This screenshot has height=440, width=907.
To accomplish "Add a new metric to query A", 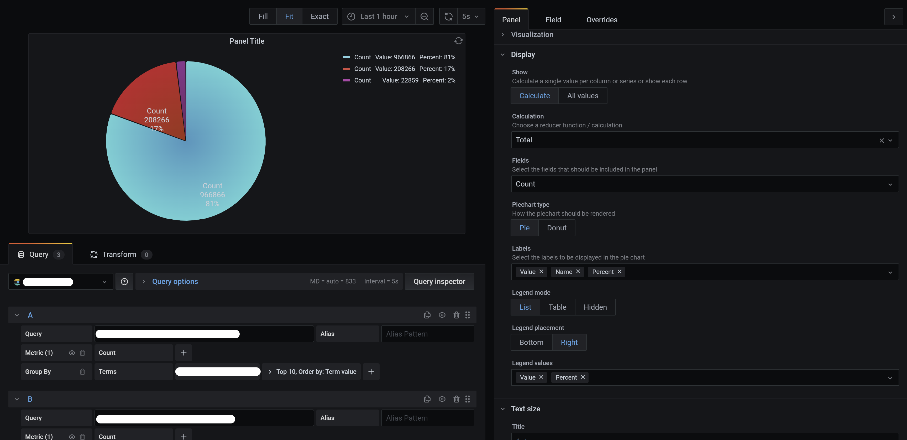I will 184,352.
